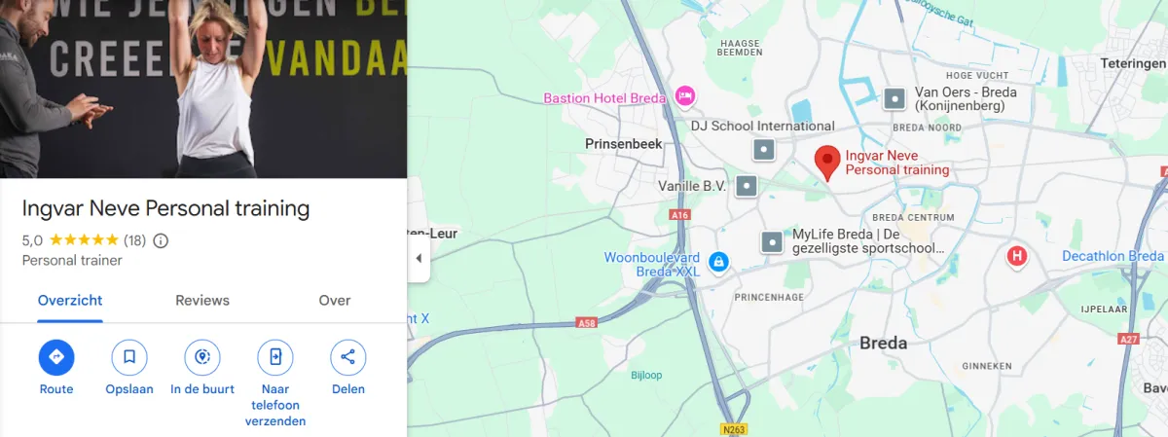
Task: Click the Bastion Hotel Breda bed icon
Action: [684, 96]
